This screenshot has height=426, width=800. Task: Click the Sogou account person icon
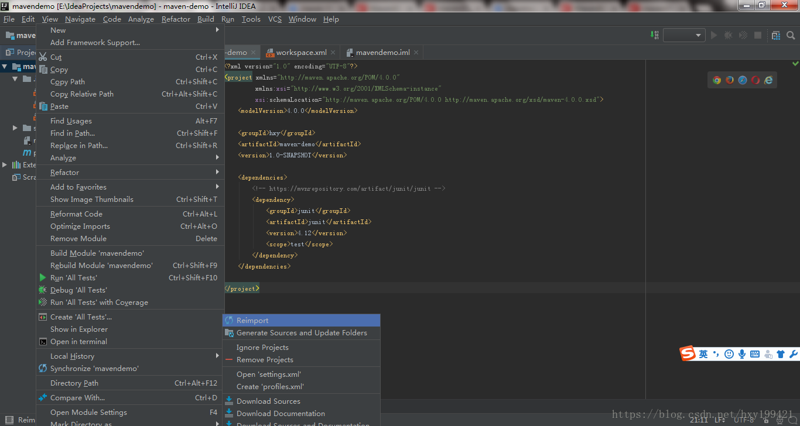pyautogui.click(x=768, y=354)
